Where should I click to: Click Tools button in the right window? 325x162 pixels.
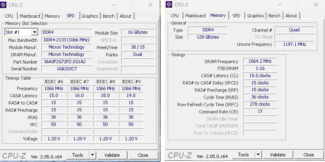[x=244, y=155]
